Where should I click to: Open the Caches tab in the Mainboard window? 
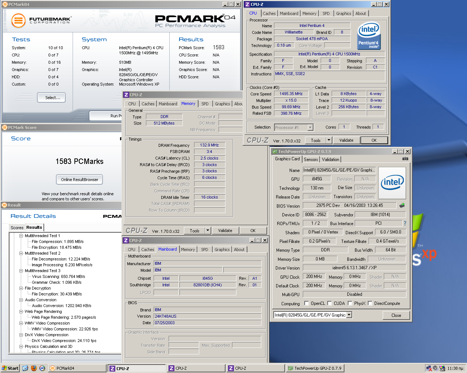(148, 250)
